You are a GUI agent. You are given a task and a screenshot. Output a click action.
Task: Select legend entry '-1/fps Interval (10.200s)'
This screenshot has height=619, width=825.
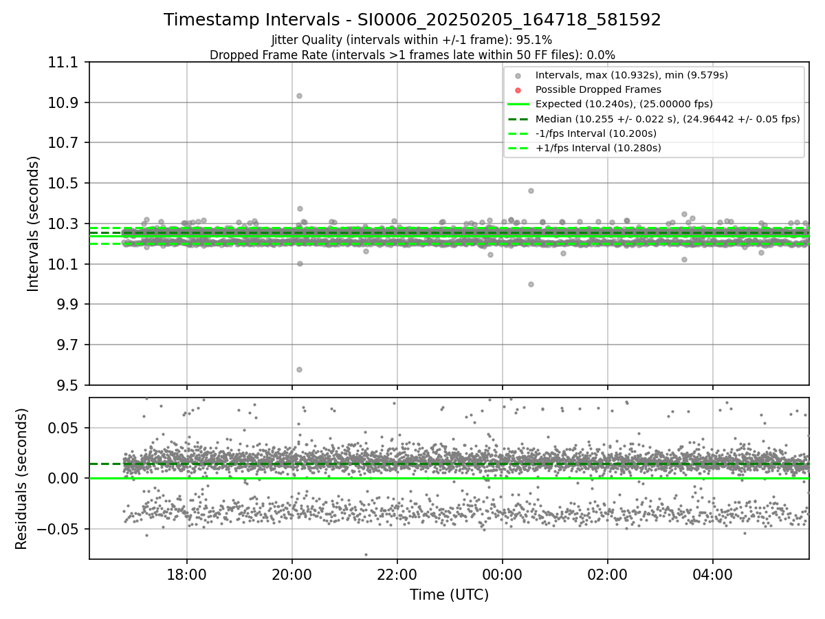596,133
